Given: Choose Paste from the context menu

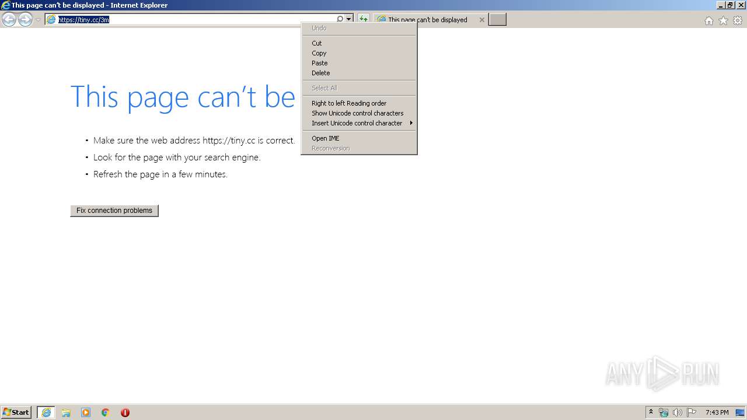Looking at the screenshot, I should tap(359, 63).
